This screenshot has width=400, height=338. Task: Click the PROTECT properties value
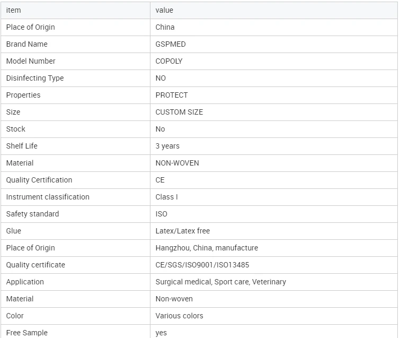point(172,95)
